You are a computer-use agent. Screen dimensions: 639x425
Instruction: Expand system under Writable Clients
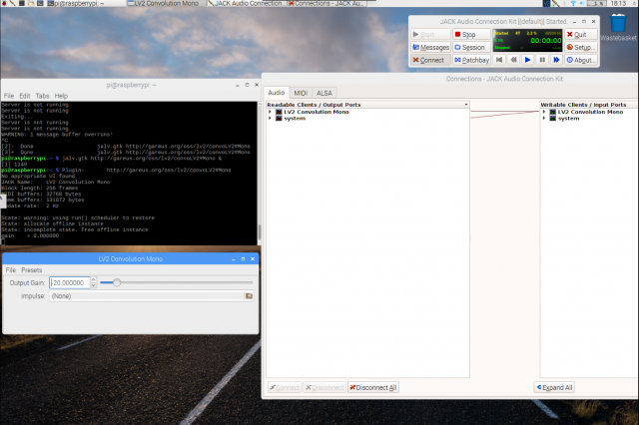[x=543, y=119]
